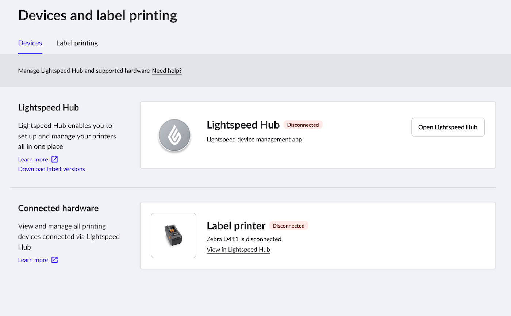
Task: Click 'Manage Lightspeed Hub and supported hardware' text
Action: coord(84,71)
